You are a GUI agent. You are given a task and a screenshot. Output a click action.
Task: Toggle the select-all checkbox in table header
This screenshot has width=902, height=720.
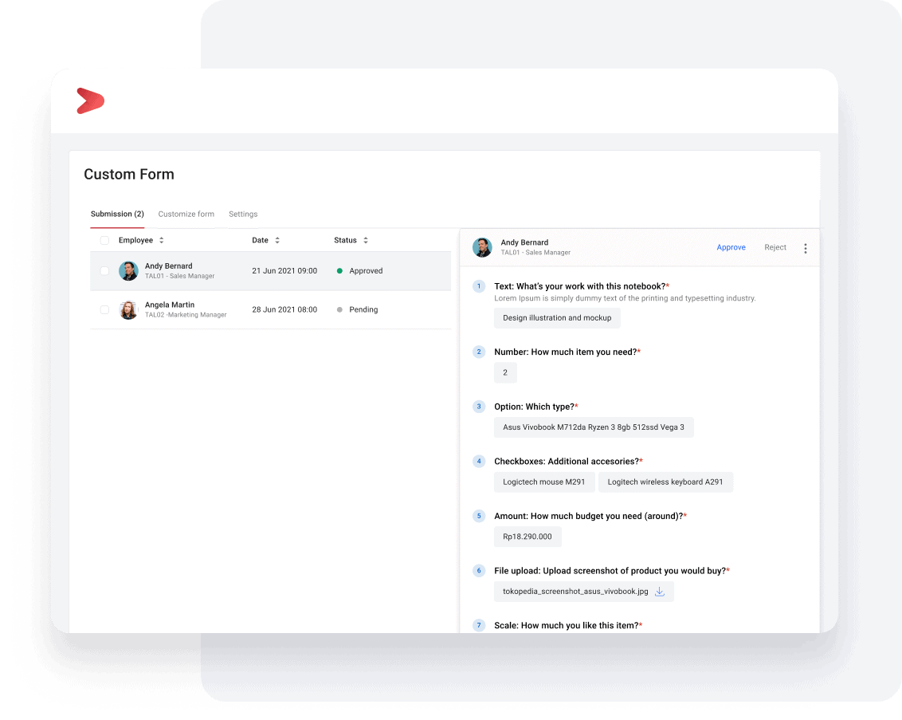pyautogui.click(x=104, y=240)
